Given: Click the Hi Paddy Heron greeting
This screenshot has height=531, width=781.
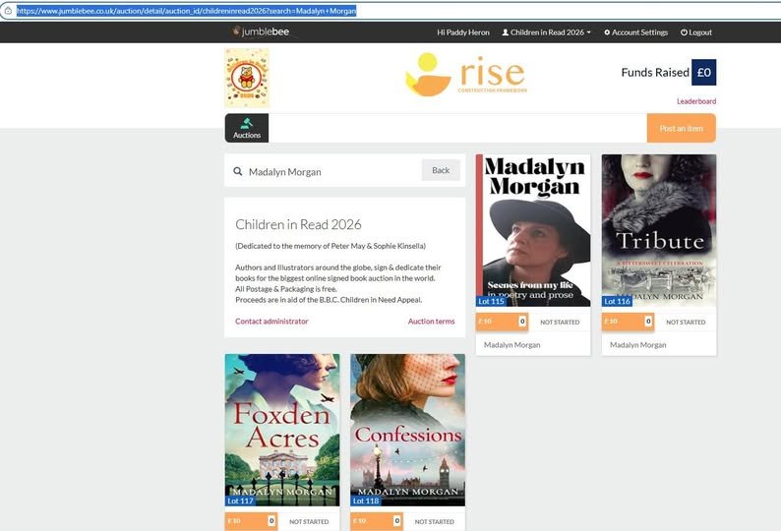Looking at the screenshot, I should [463, 32].
